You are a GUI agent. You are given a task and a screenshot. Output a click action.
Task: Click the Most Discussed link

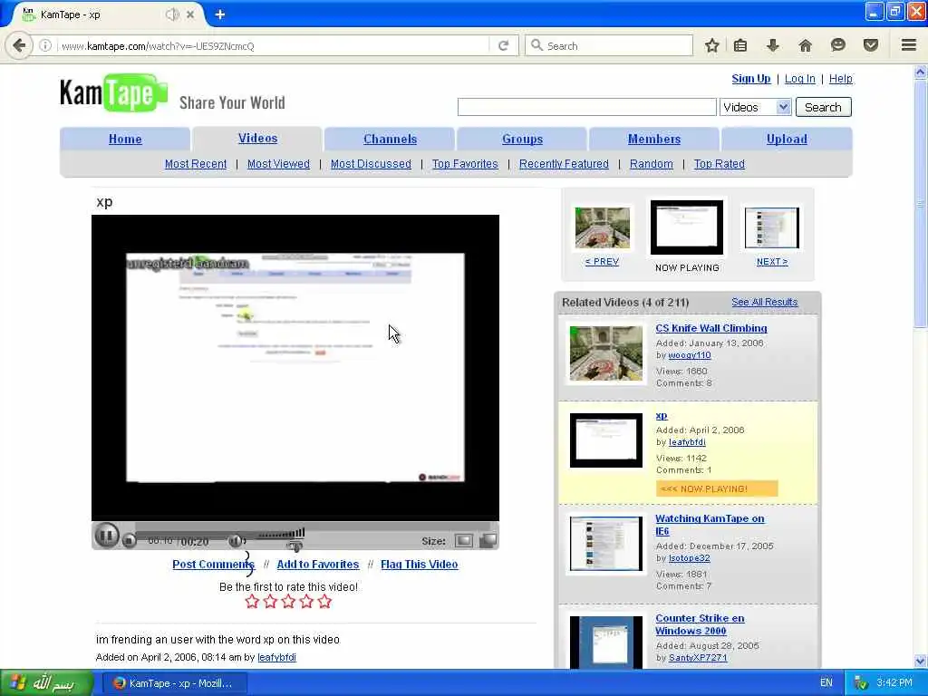pyautogui.click(x=371, y=164)
